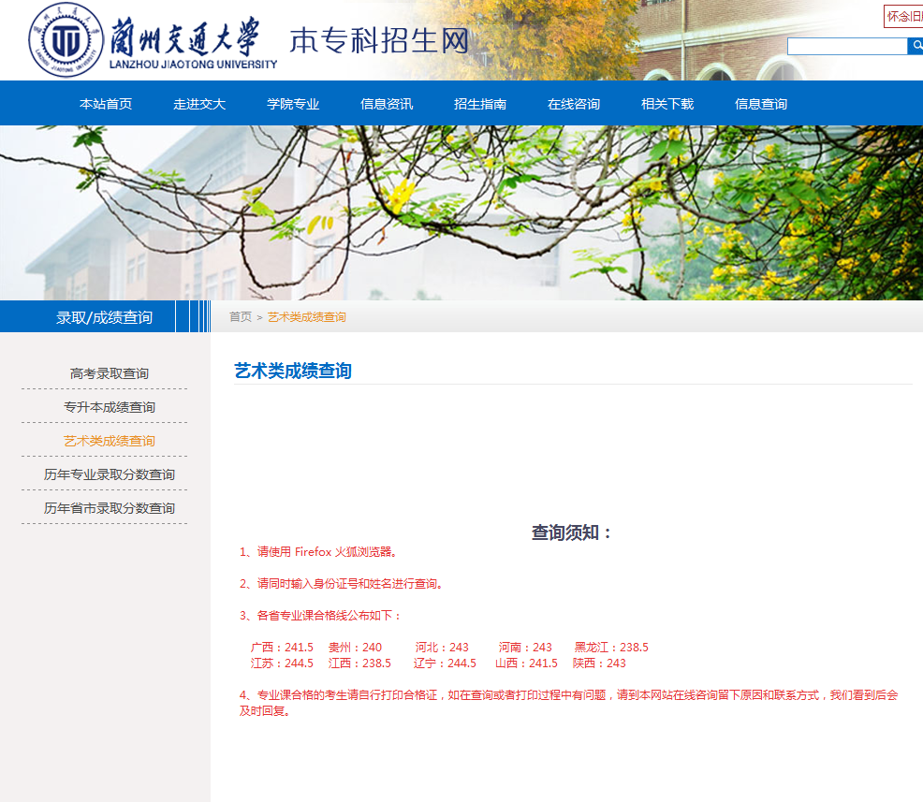Viewport: 923px width, 802px height.
Task: Click the 请同时输入身份证号和姓名 notice line
Action: 343,584
